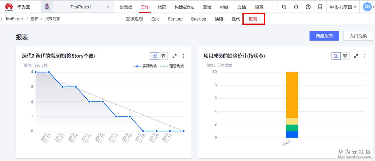Click the 新建报表 button
Viewport: 375px width, 161px height.
click(324, 36)
